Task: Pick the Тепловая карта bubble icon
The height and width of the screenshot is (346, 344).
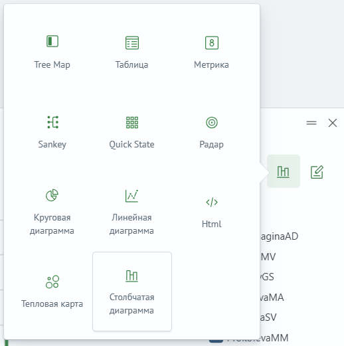Action: coord(52,282)
